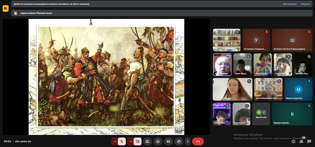Click the present screen icon

pyautogui.click(x=147, y=141)
